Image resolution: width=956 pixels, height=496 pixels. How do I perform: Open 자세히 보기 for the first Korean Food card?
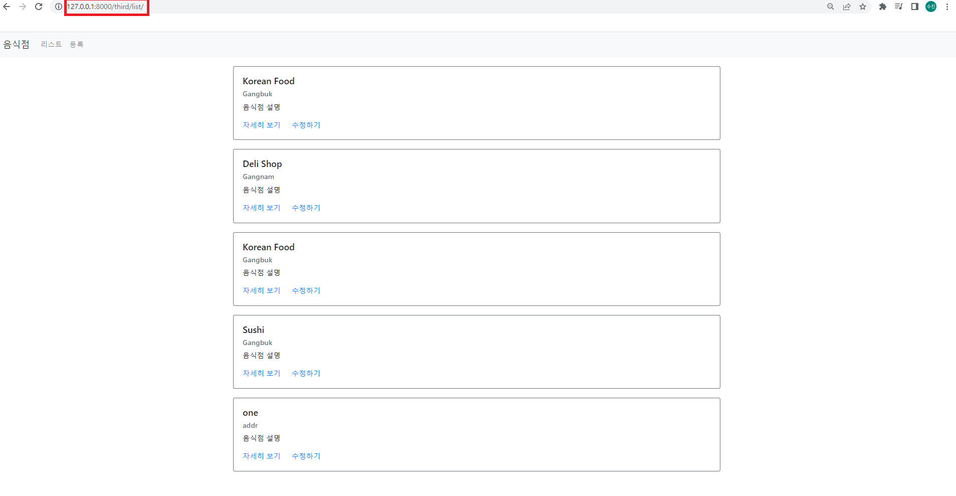click(262, 125)
